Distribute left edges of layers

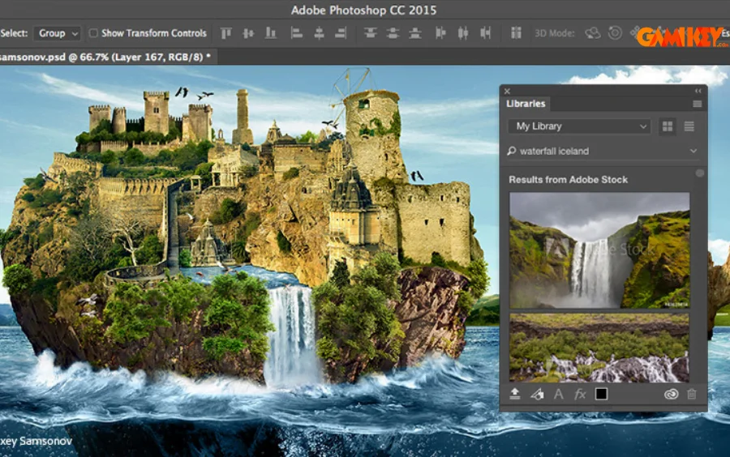tap(440, 33)
